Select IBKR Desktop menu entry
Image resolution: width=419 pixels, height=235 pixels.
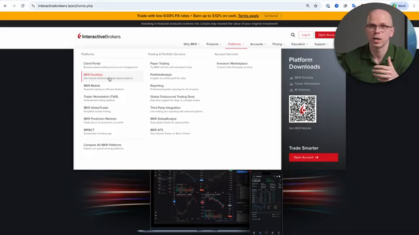tap(112, 76)
